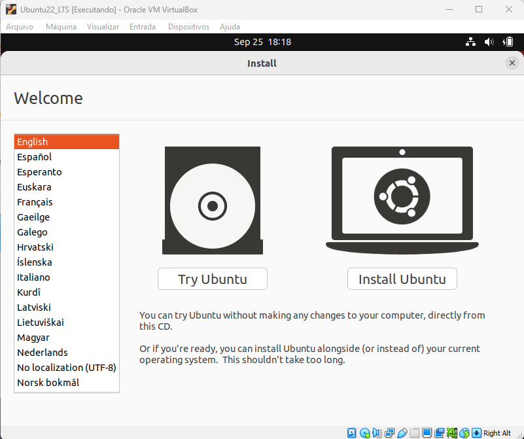Select Français in the language list
The image size is (524, 439).
pyautogui.click(x=35, y=202)
